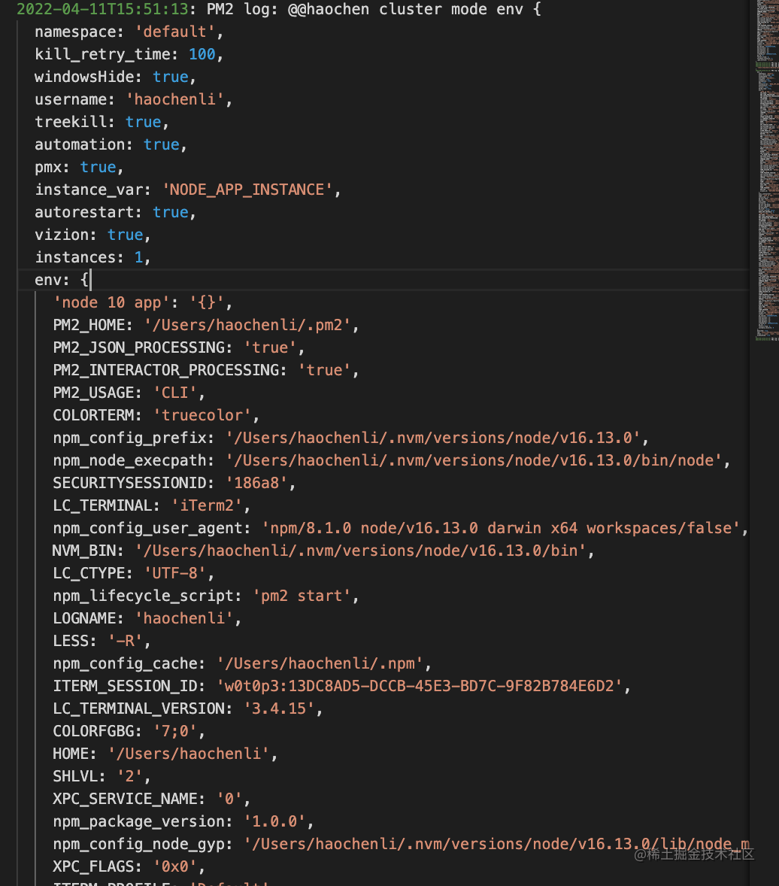Click the ITERM_SESSION_ID line
The image size is (779, 886).
click(341, 687)
